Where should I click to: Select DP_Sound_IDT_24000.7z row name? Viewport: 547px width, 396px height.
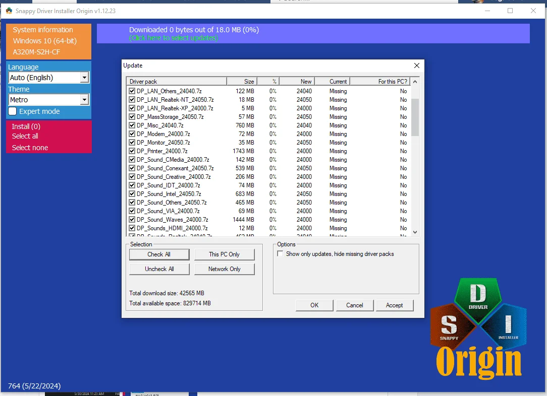click(169, 185)
